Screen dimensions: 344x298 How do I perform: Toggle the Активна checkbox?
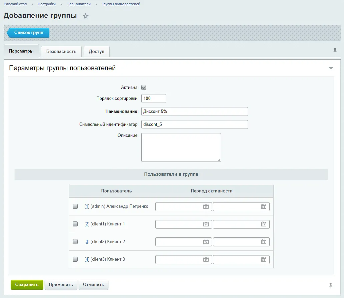144,88
